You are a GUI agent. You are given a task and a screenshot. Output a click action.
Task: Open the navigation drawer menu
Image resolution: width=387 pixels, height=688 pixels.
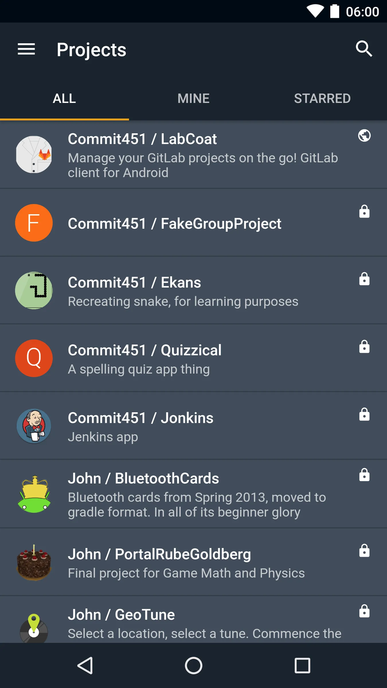(x=27, y=49)
